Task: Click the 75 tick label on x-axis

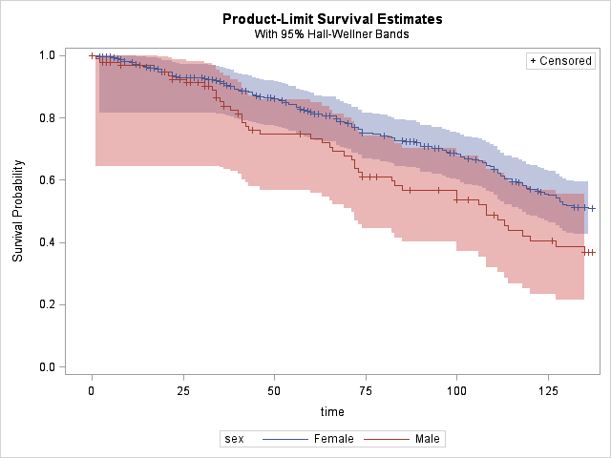Action: coord(366,391)
